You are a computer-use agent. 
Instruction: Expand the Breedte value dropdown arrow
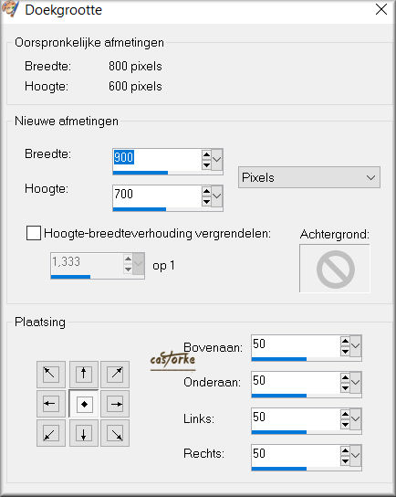[x=217, y=160]
